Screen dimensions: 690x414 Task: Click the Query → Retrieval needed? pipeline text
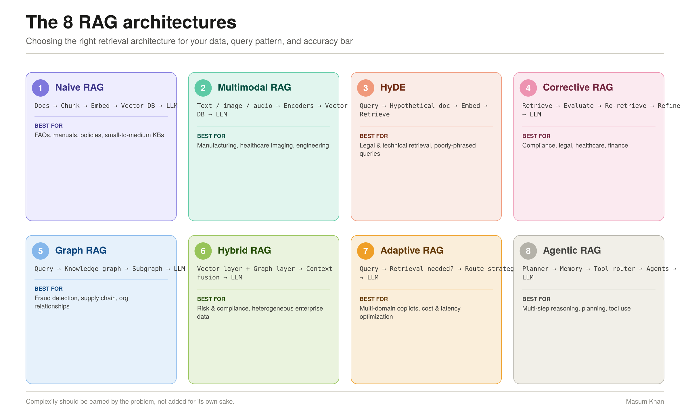click(x=436, y=273)
